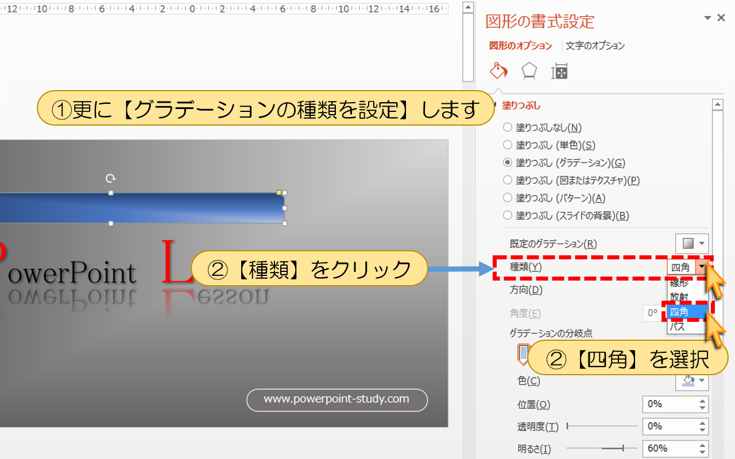Image resolution: width=735 pixels, height=459 pixels.
Task: Select 塗りつぶしなし(N) radio button
Action: click(x=507, y=127)
